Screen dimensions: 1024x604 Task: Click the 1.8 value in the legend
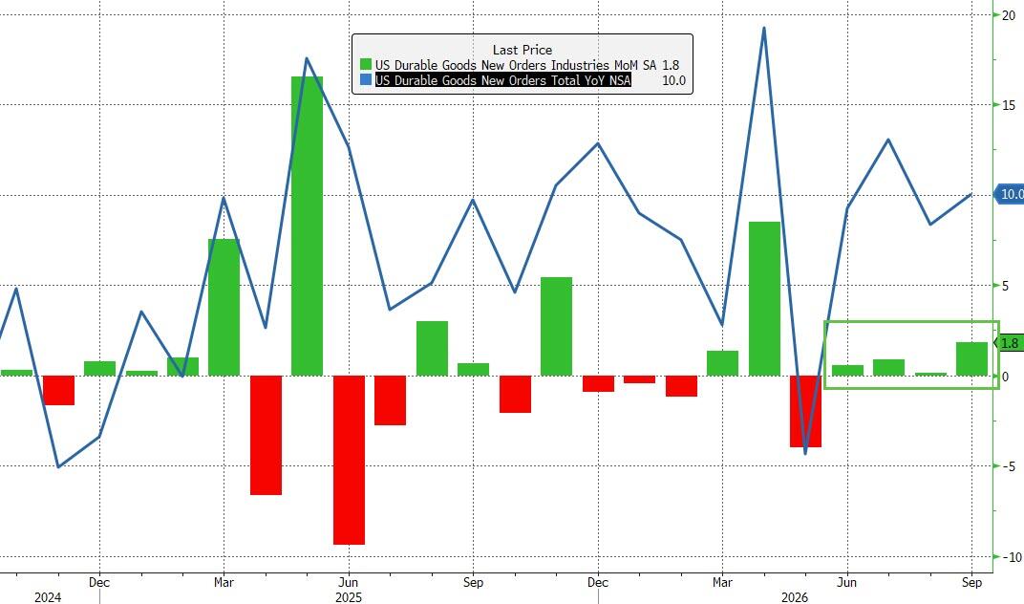pos(671,65)
